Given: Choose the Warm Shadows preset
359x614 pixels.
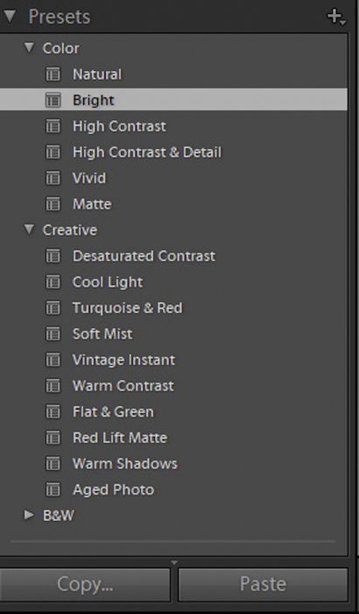Looking at the screenshot, I should pyautogui.click(x=125, y=464).
